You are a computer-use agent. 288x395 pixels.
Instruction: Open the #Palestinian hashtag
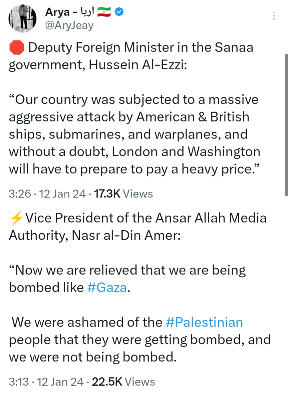point(204,322)
